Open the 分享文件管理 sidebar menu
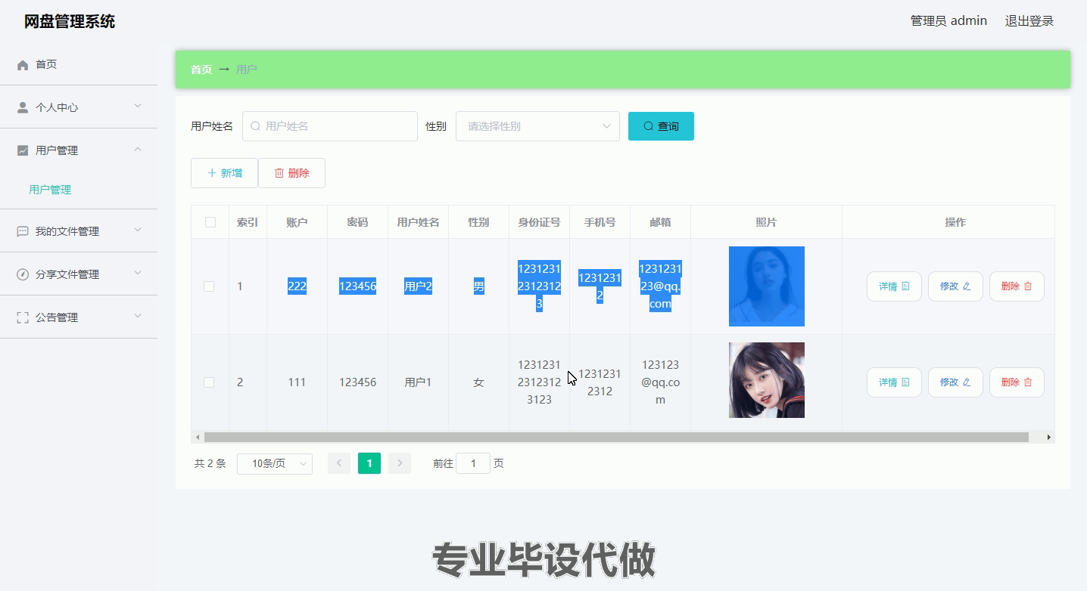This screenshot has width=1087, height=591. (x=79, y=274)
